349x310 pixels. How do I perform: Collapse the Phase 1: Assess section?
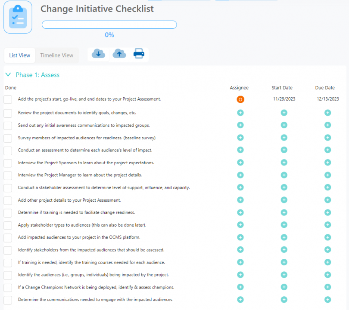point(8,74)
